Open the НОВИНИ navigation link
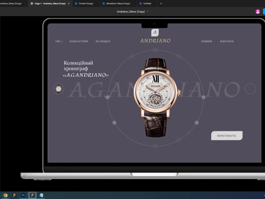 click(x=206, y=41)
